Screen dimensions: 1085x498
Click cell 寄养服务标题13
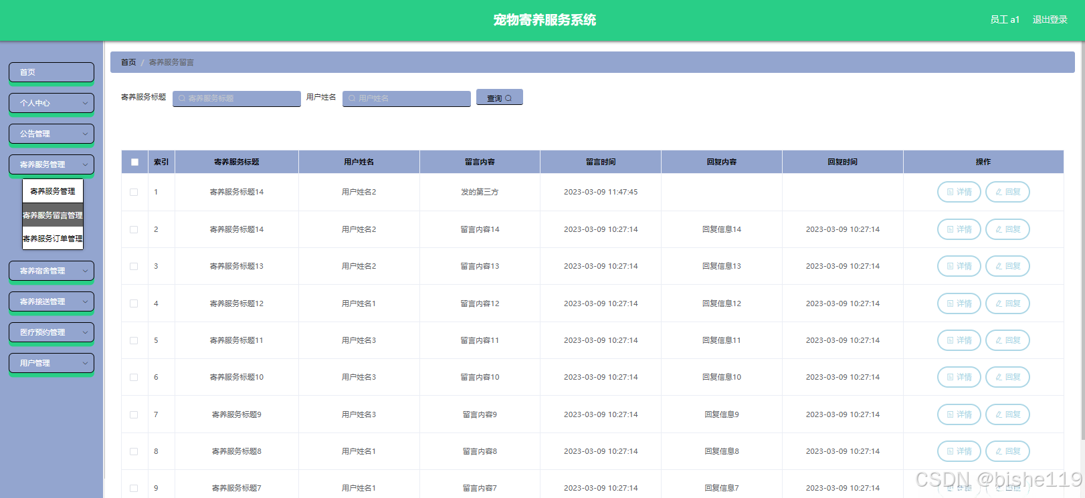click(x=237, y=266)
